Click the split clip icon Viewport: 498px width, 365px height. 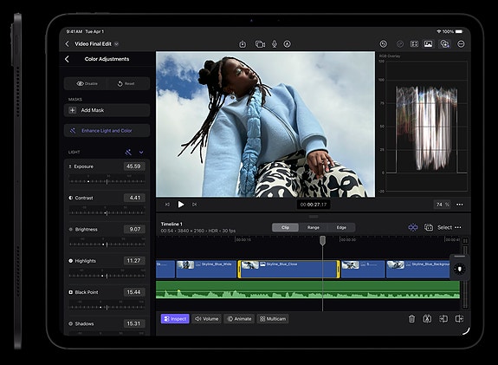427,318
